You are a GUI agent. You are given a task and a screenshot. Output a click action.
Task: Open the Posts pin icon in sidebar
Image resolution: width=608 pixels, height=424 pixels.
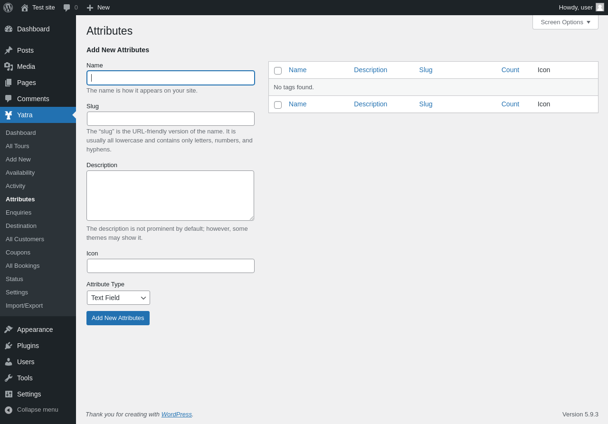(x=9, y=50)
